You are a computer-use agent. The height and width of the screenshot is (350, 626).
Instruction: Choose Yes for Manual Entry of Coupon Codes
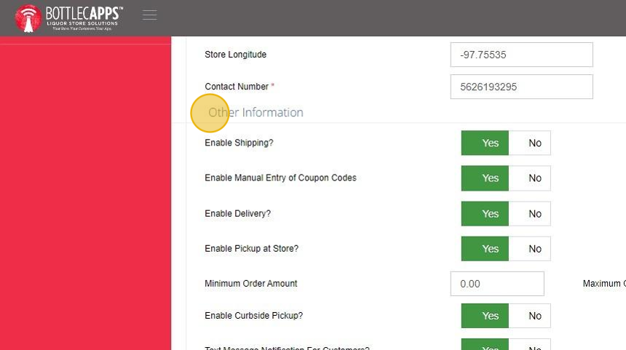[x=485, y=178]
